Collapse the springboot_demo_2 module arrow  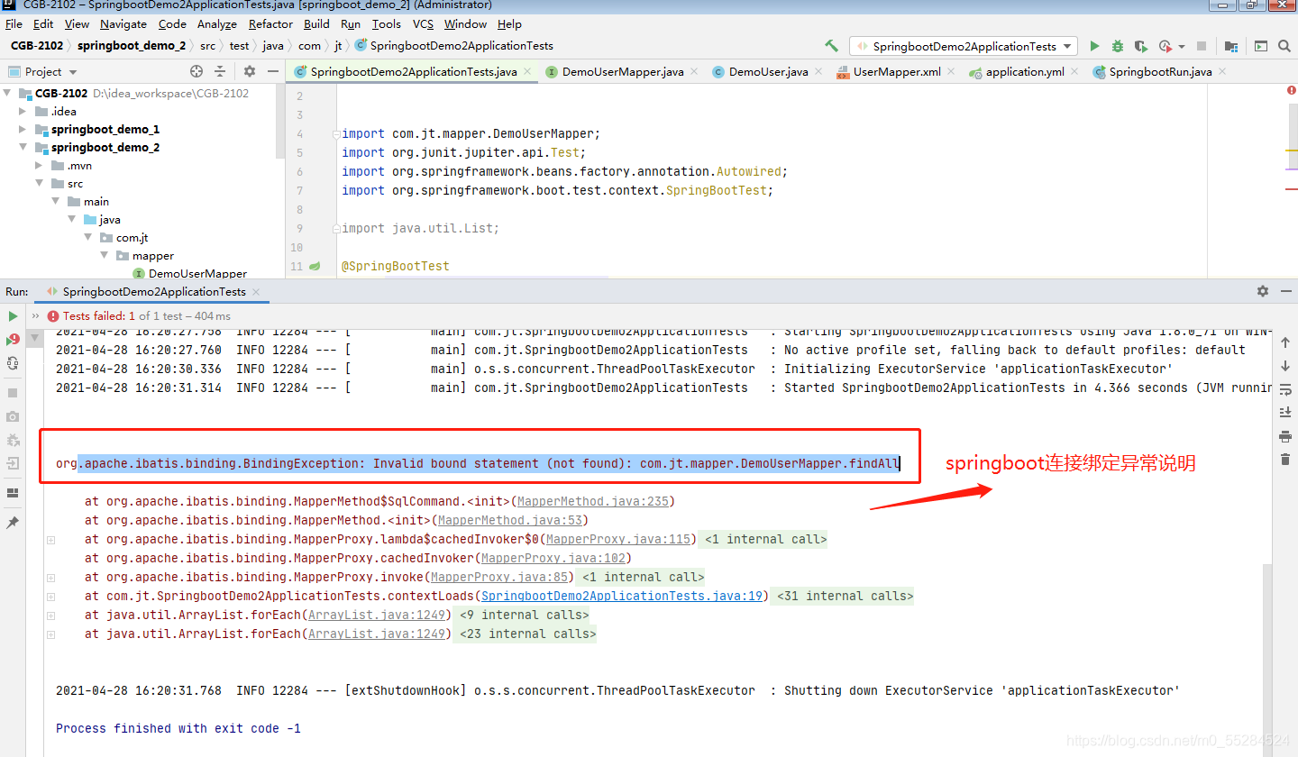tap(23, 148)
